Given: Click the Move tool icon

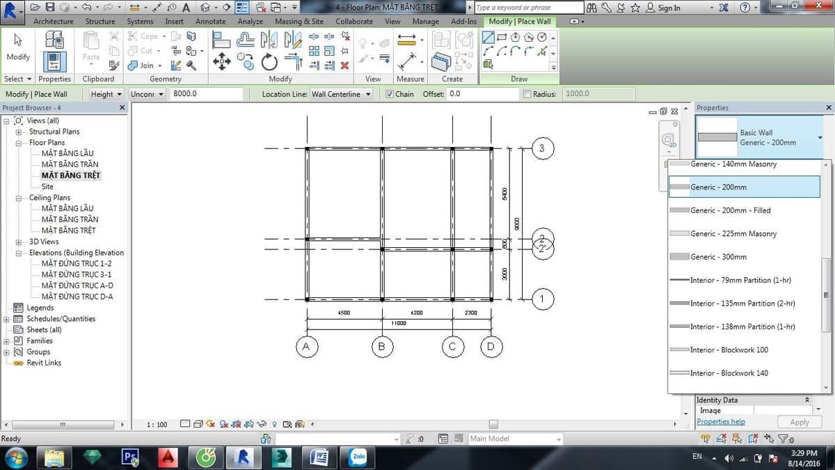Looking at the screenshot, I should [x=221, y=62].
